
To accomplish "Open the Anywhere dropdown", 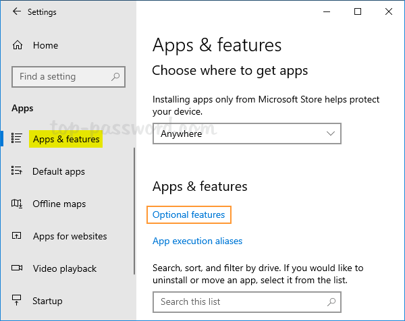I will pyautogui.click(x=247, y=134).
